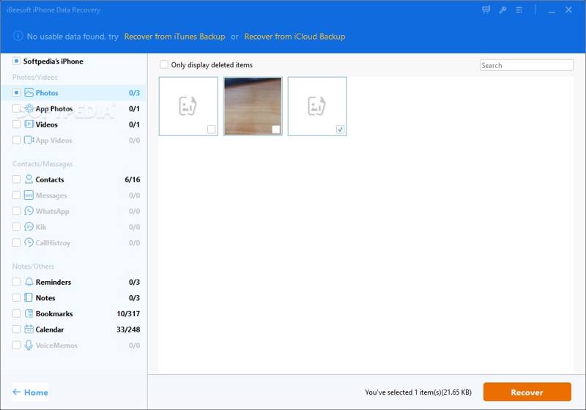Screen dimensions: 586x410
Task: Click 'You've selected 1 item(s)' status text
Action: tap(418, 392)
